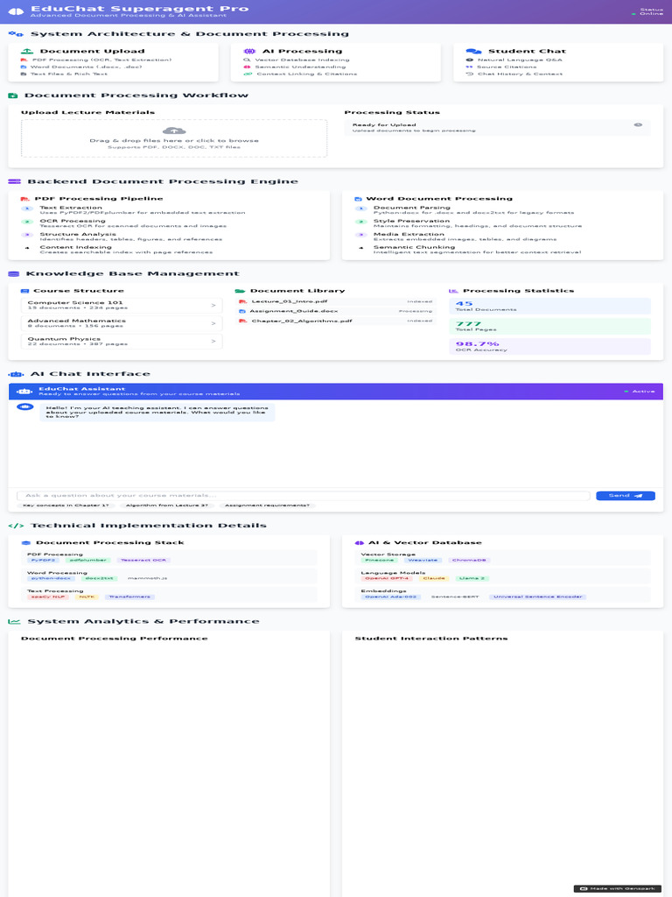Expand the Advanced Mathematics course chevron
672x897 pixels.
pos(213,323)
